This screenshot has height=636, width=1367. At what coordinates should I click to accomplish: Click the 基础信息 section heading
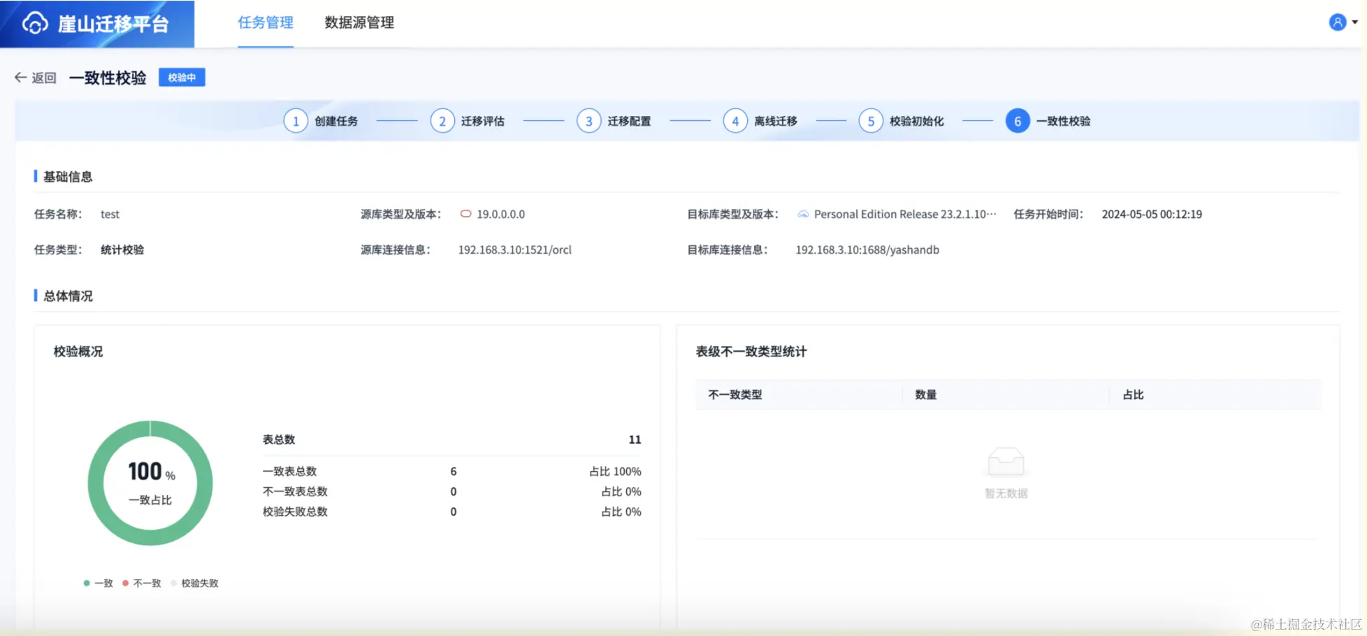pyautogui.click(x=68, y=177)
